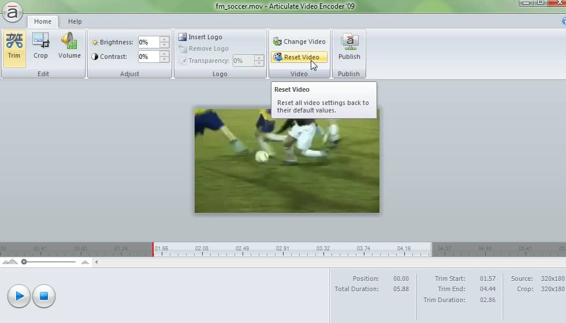The height and width of the screenshot is (323, 566).
Task: Decrease Contrast with the down arrow
Action: click(x=164, y=59)
